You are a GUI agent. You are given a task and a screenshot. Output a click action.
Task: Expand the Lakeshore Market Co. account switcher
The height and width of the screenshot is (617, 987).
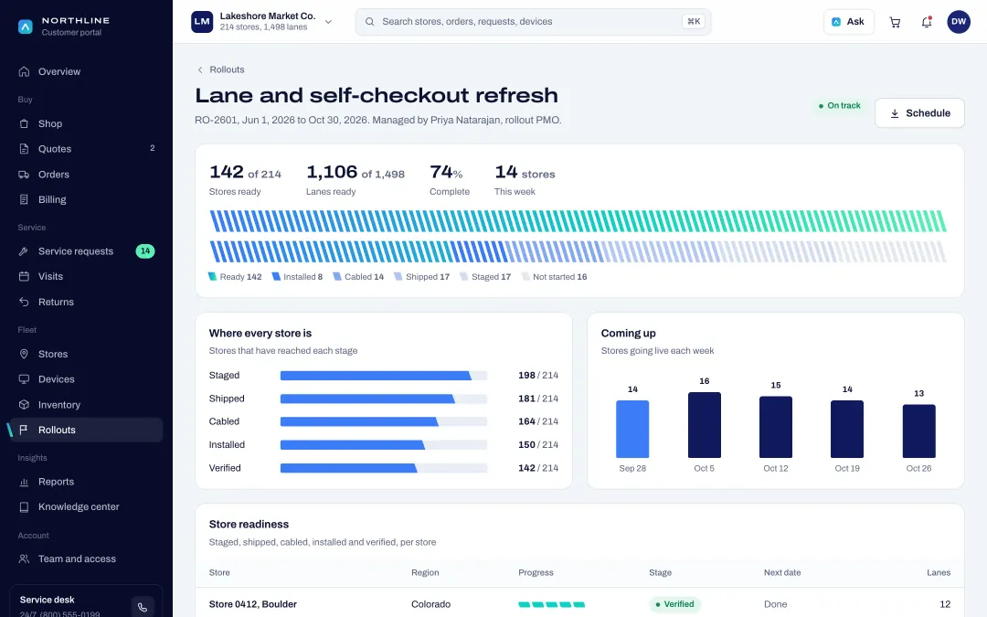(328, 22)
